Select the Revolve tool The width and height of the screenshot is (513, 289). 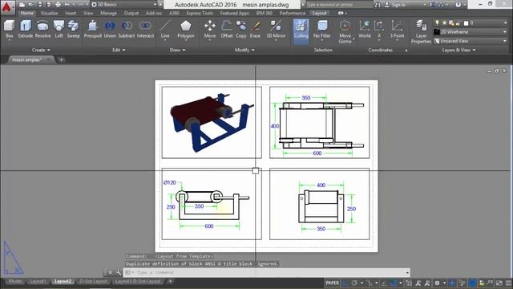(42, 29)
